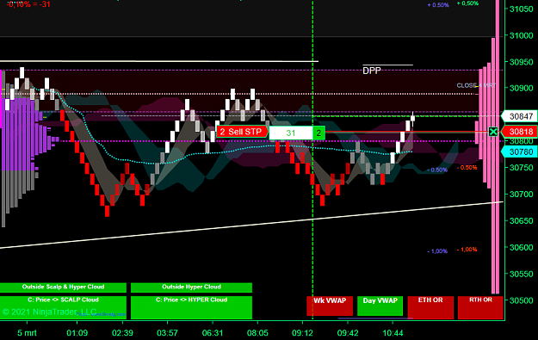Click the orange - 0,50% level label

coord(467,168)
